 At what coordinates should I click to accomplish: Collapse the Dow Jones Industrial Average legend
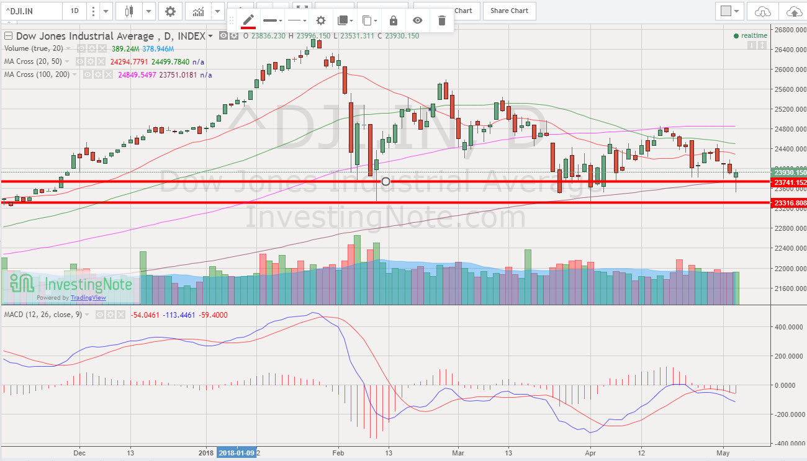[x=9, y=36]
